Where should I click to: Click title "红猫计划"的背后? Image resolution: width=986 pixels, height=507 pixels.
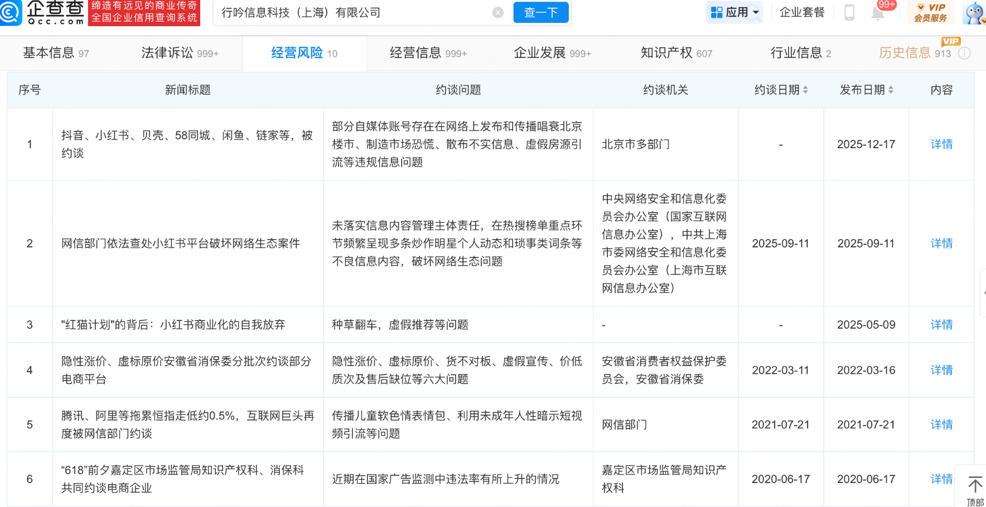coord(173,325)
